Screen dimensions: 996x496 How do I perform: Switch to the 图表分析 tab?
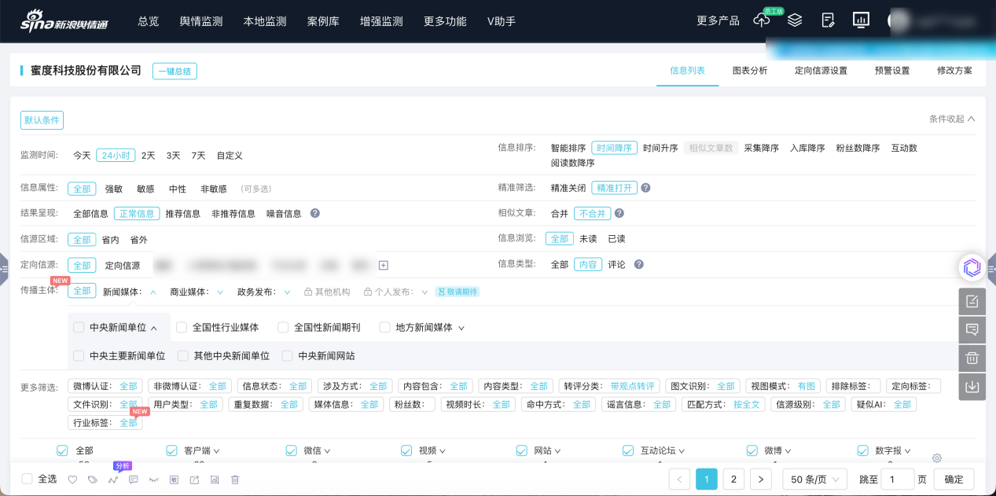pos(749,71)
